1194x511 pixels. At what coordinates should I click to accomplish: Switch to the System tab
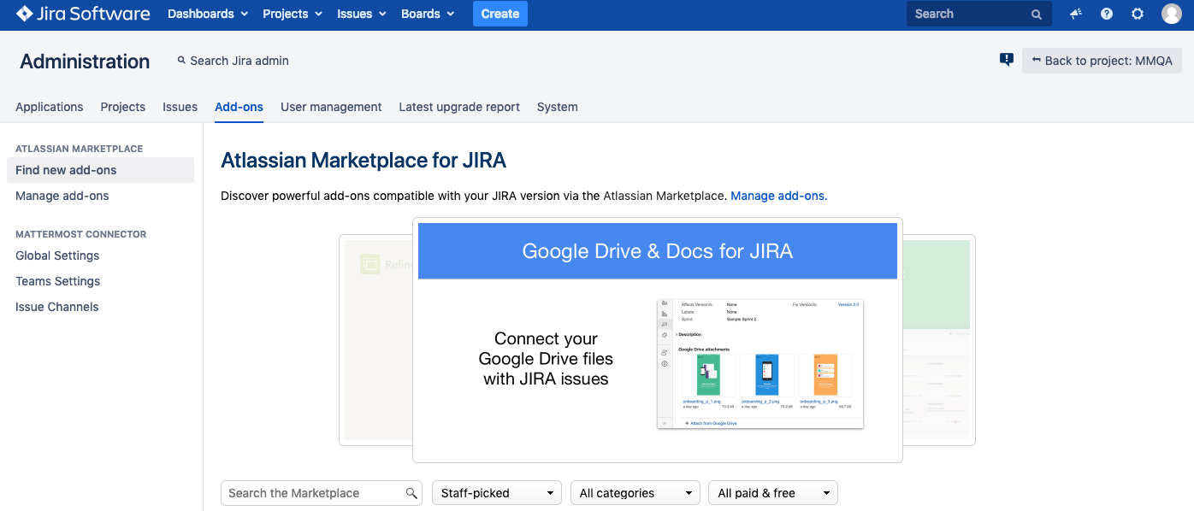coord(557,107)
